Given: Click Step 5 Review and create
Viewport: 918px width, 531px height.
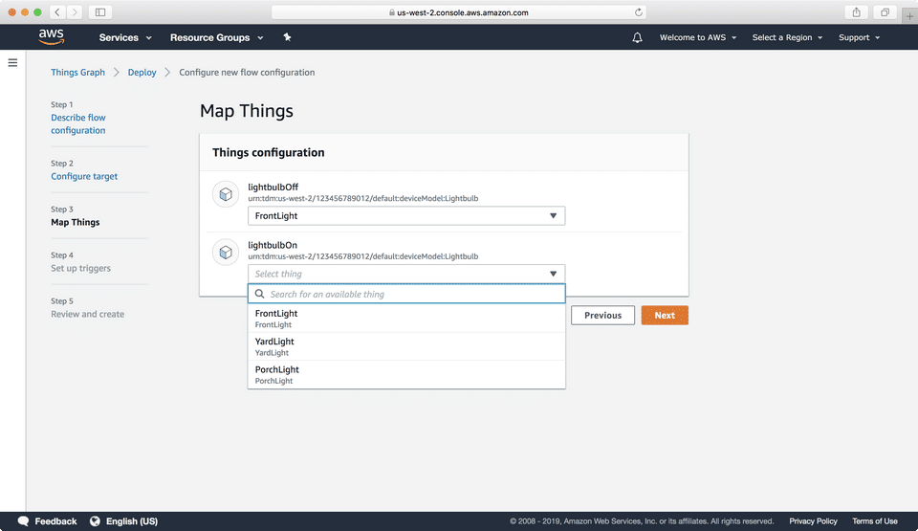Looking at the screenshot, I should click(87, 314).
